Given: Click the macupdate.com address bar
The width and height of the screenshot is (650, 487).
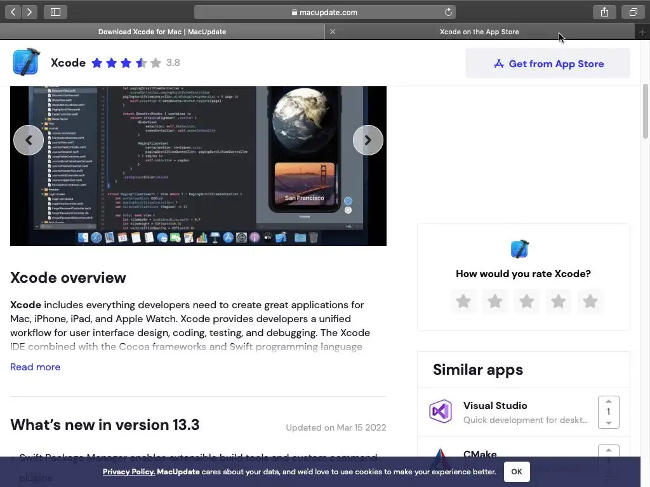Looking at the screenshot, I should [x=324, y=12].
